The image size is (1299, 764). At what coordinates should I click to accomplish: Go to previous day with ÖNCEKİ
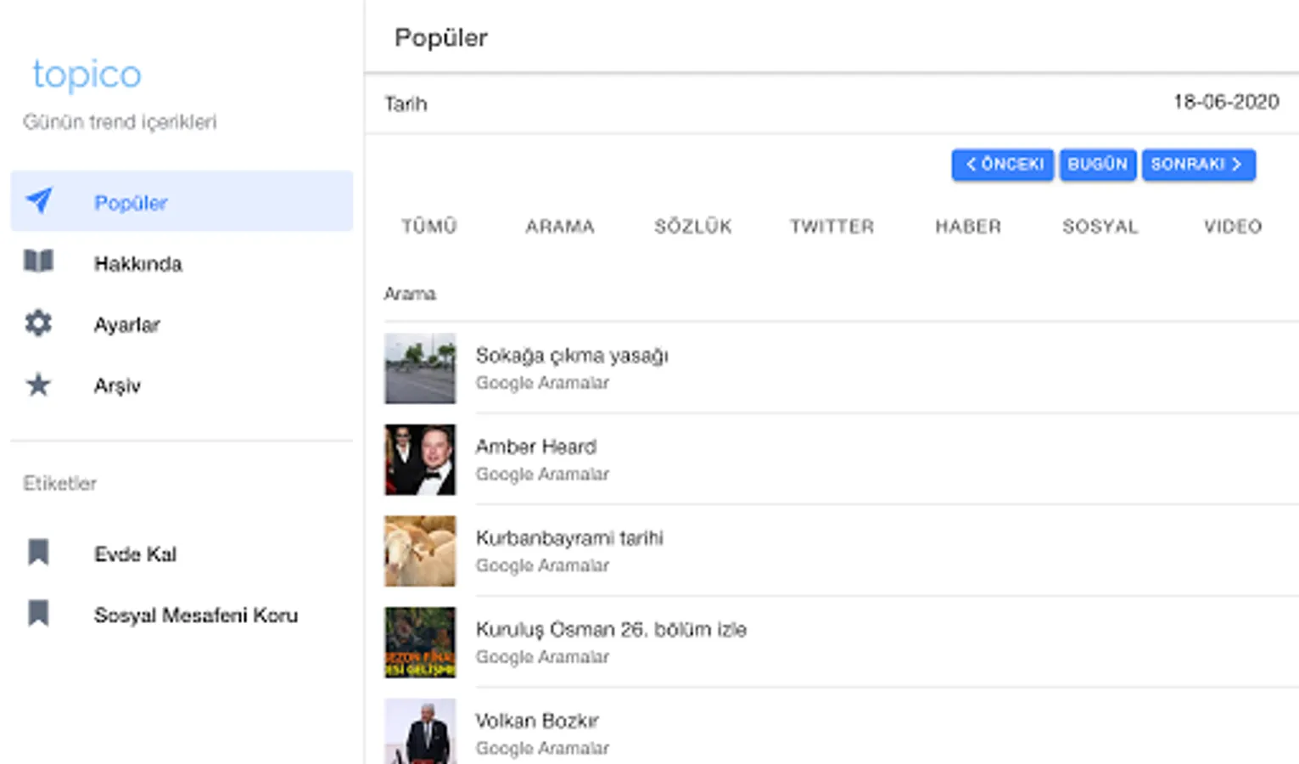pos(1003,165)
